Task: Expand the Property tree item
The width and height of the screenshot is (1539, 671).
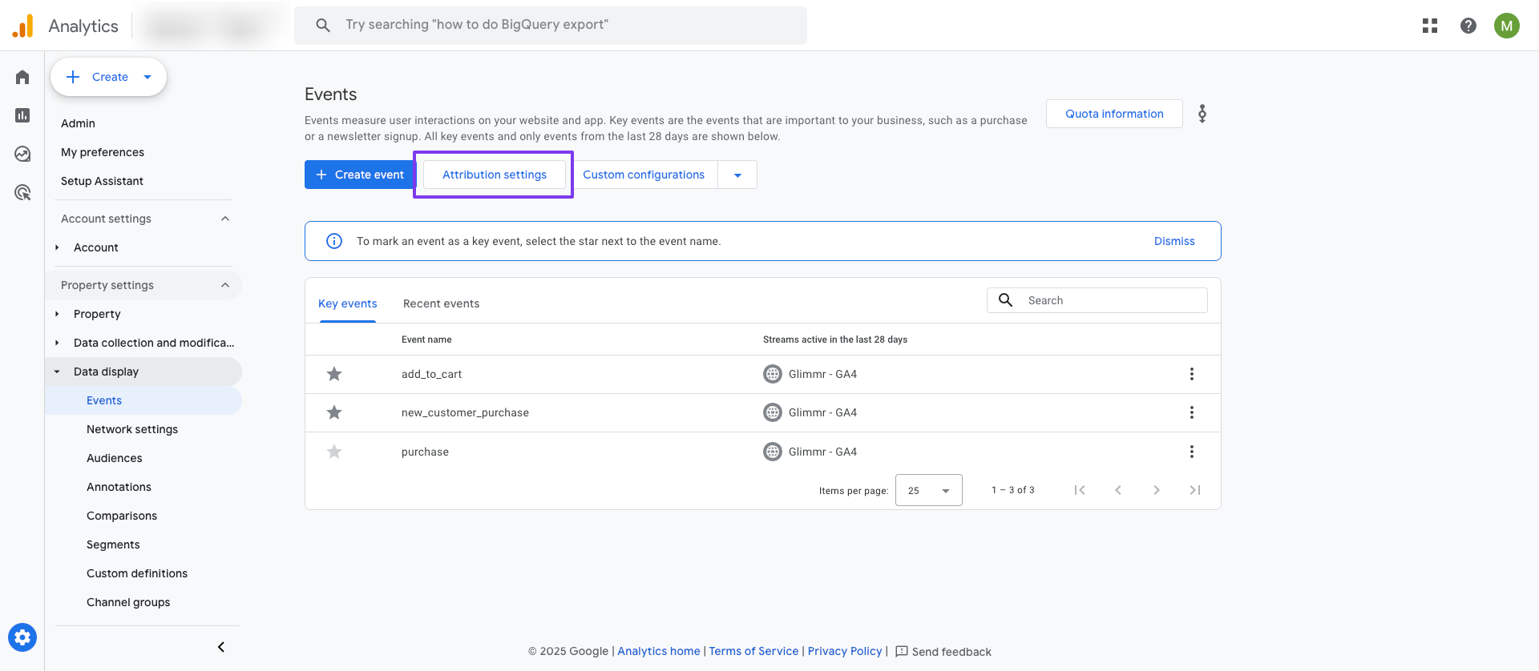Action: 57,314
